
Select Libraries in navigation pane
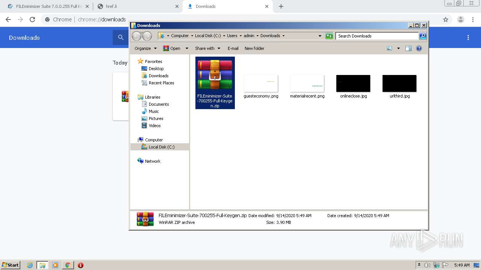tap(152, 97)
